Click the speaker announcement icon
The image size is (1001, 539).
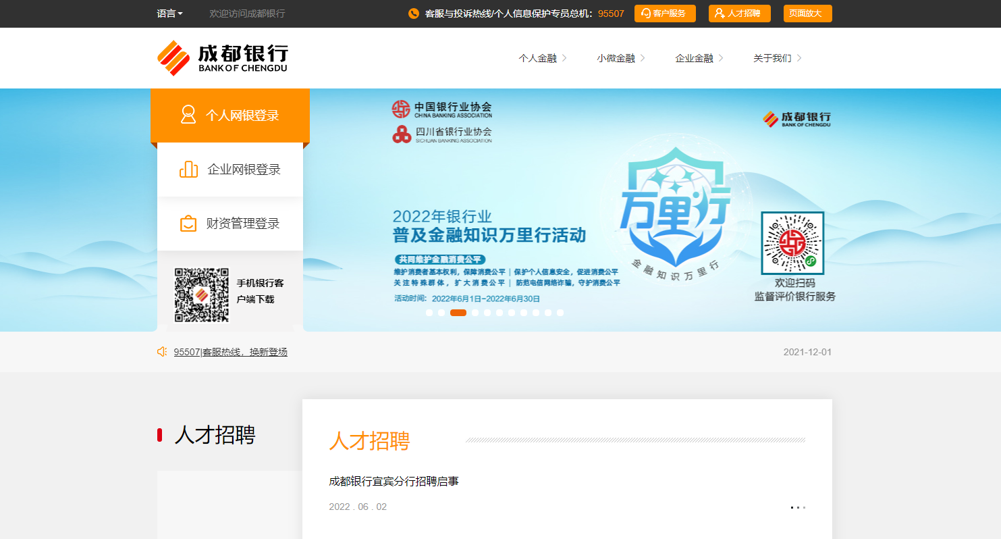click(x=162, y=352)
